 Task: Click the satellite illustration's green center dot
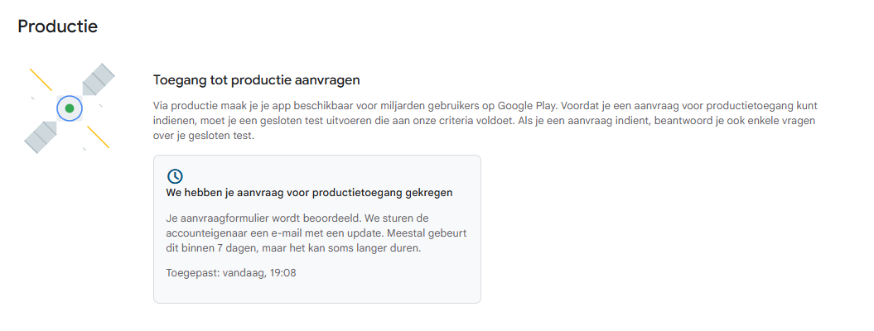[70, 108]
